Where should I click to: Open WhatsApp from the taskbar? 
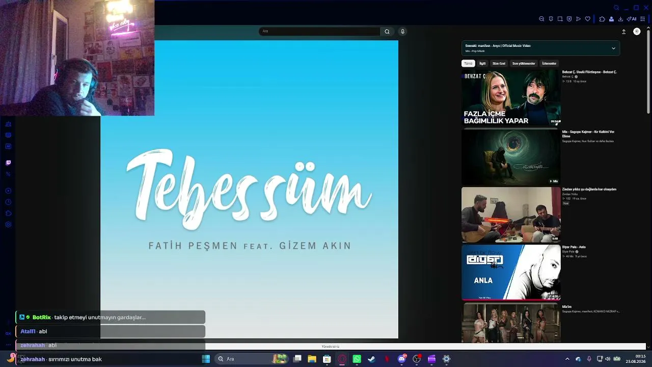(x=357, y=359)
